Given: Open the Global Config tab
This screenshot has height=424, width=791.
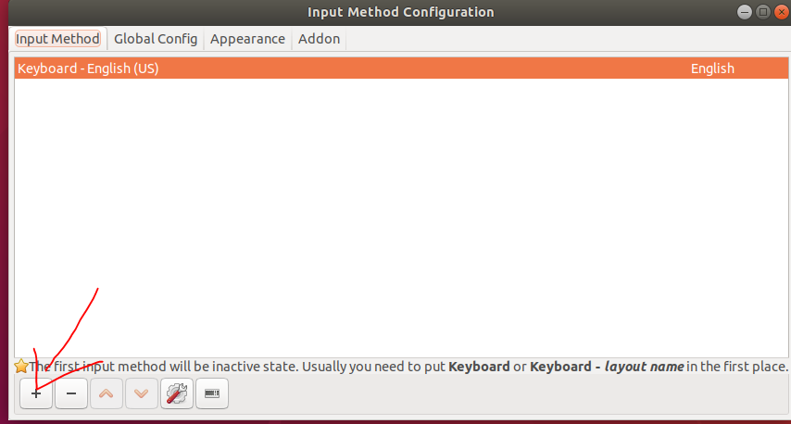Looking at the screenshot, I should coord(156,39).
